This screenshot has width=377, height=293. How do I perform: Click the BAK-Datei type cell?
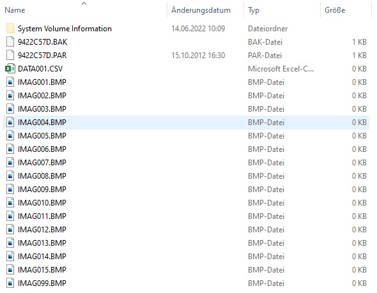click(x=265, y=42)
